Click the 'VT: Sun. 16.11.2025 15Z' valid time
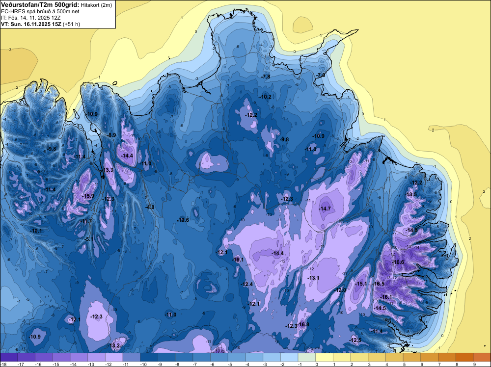The width and height of the screenshot is (491, 367). [31, 24]
